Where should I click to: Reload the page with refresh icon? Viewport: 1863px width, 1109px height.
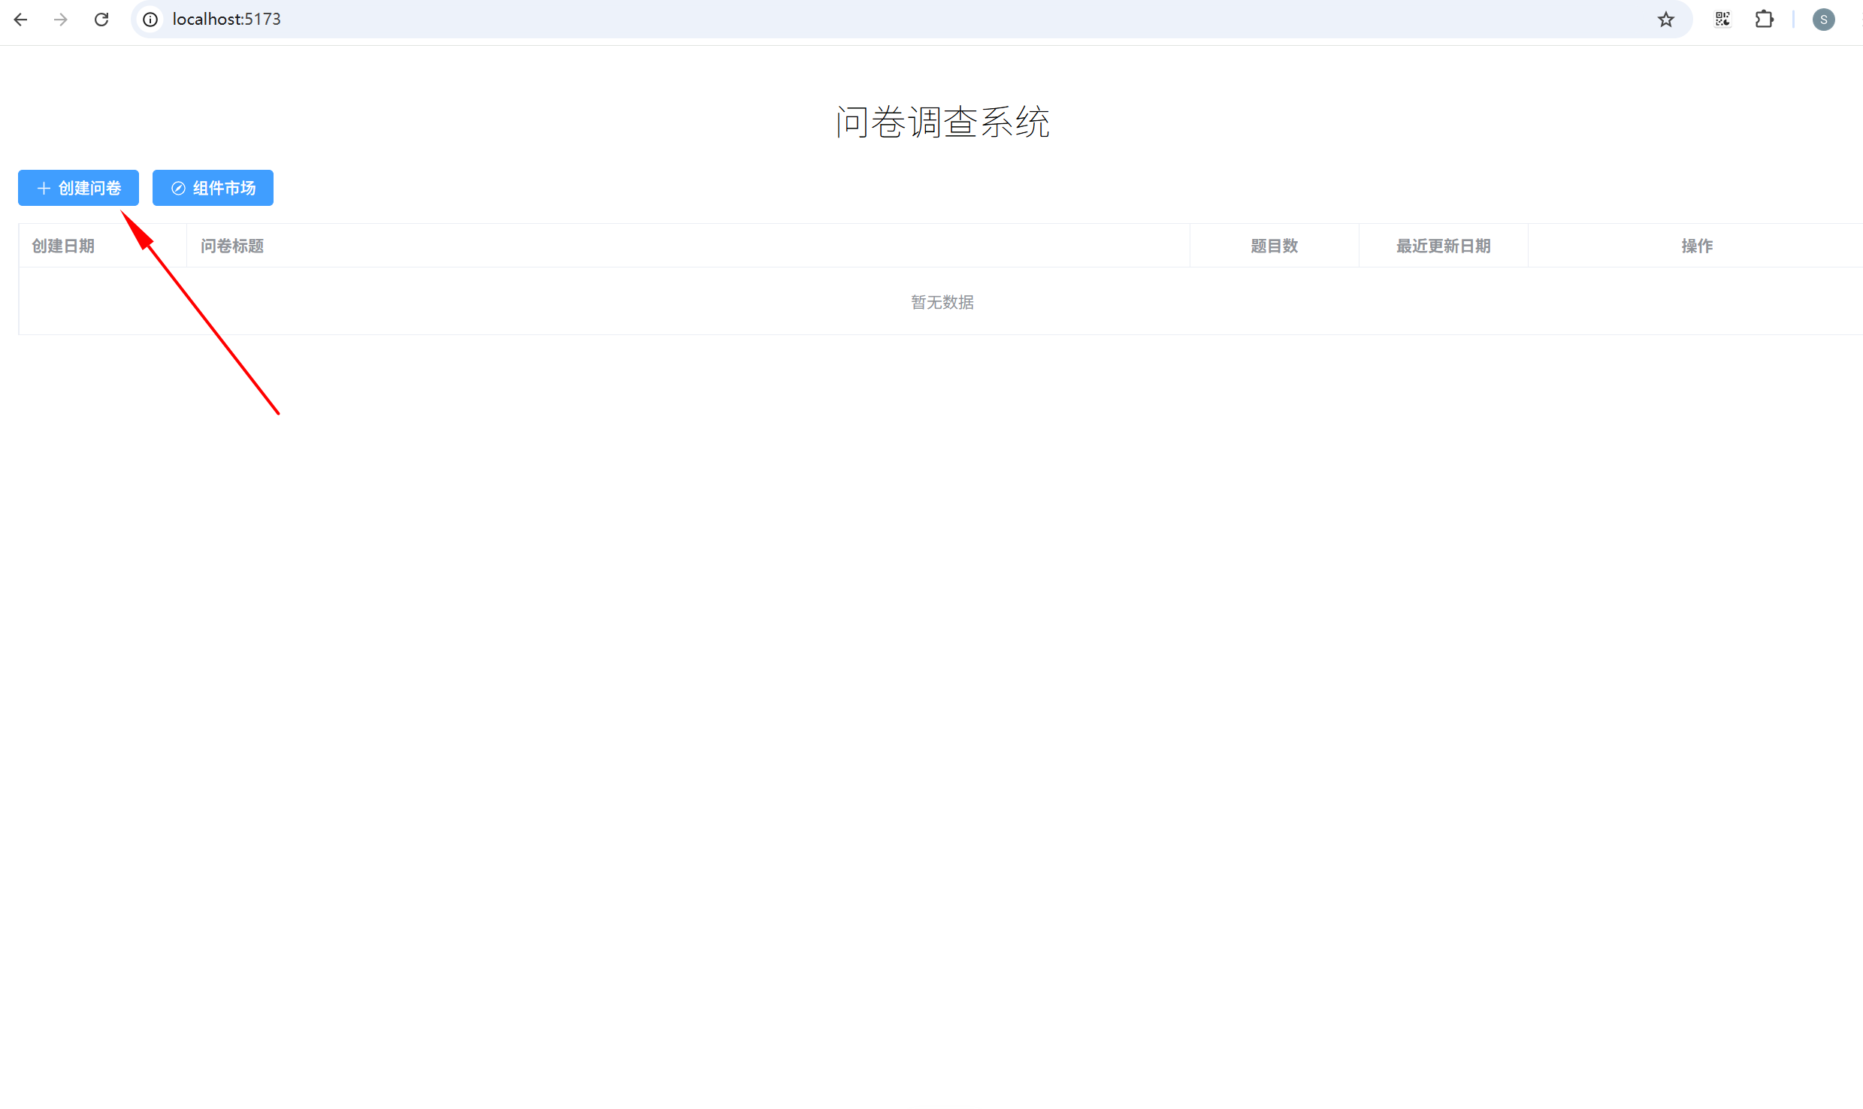tap(101, 20)
